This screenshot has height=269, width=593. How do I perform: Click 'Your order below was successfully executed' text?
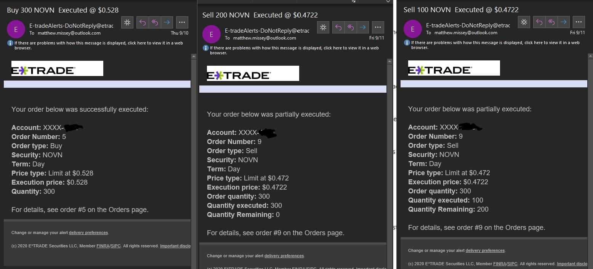[x=80, y=109]
